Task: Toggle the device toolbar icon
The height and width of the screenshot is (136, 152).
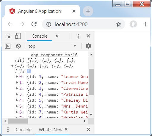Action: pyautogui.click(x=18, y=36)
